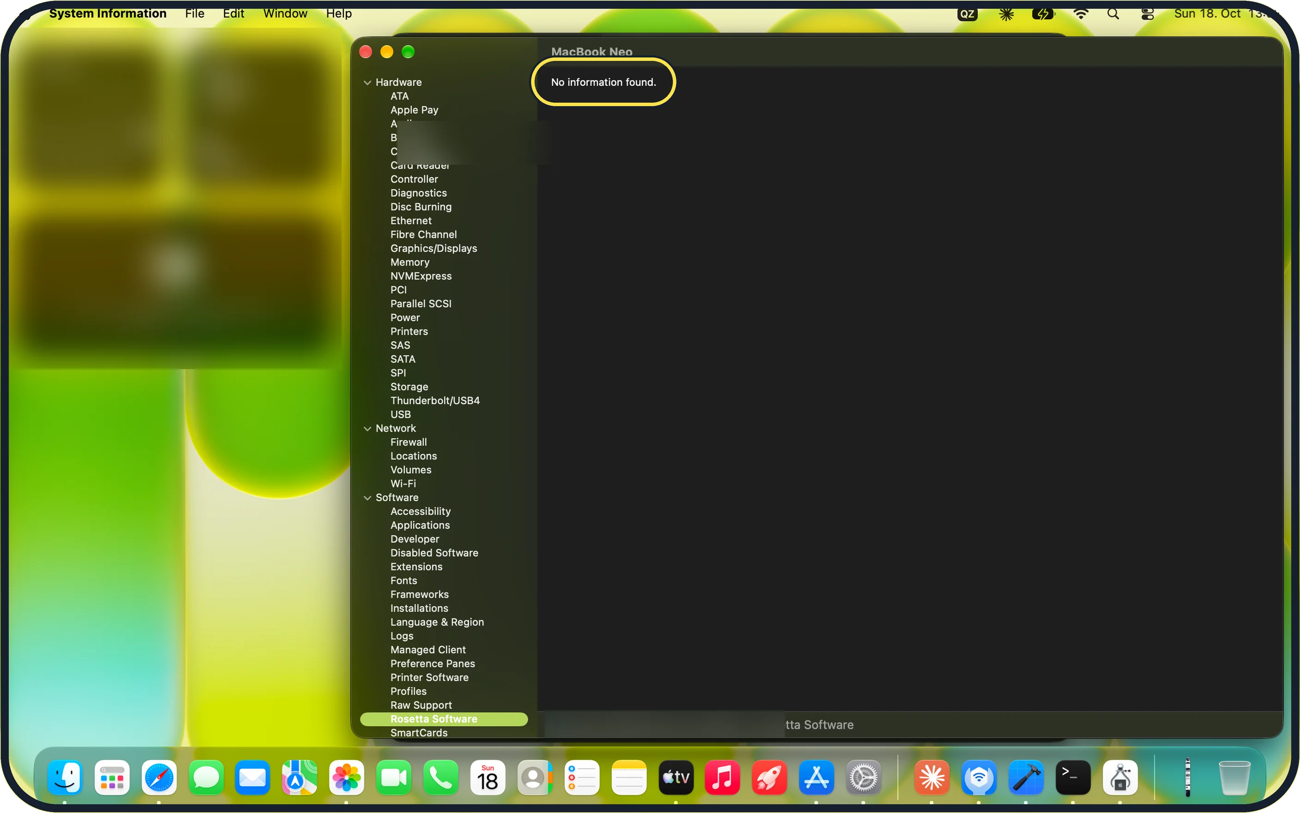This screenshot has width=1300, height=813.
Task: Open the Help menu
Action: coord(339,13)
